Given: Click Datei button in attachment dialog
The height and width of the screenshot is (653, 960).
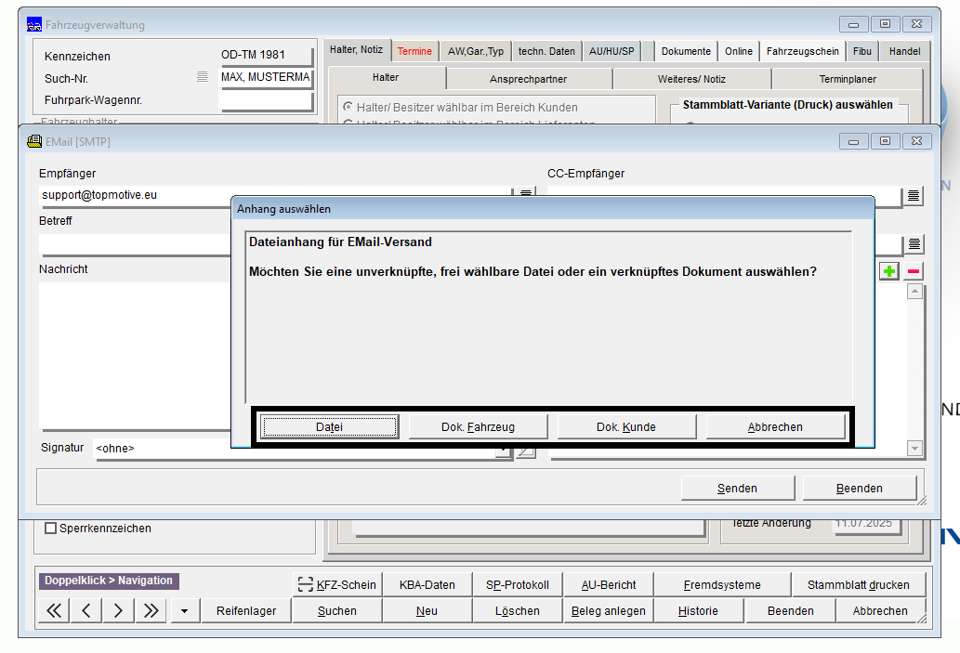Looking at the screenshot, I should coord(329,426).
